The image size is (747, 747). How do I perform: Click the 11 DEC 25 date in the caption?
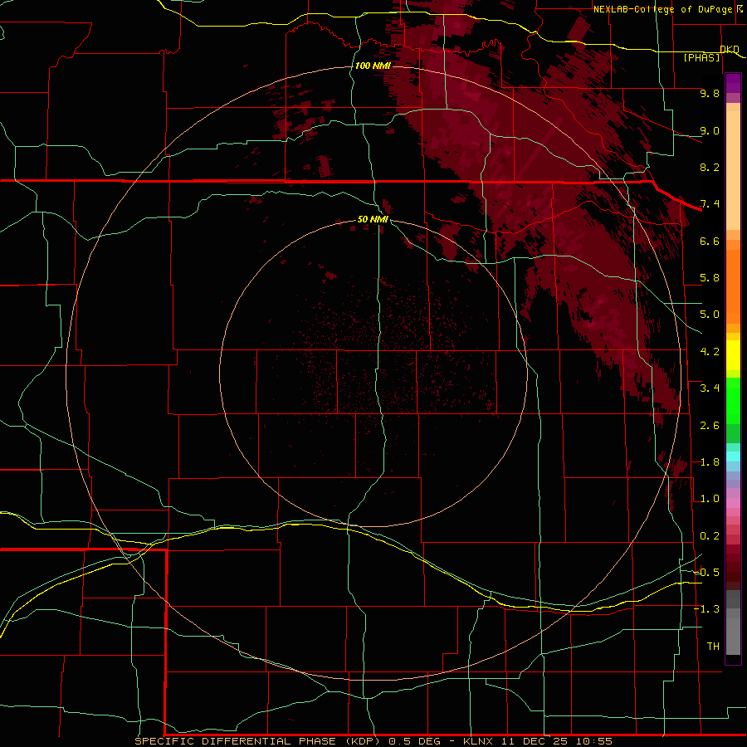click(536, 741)
